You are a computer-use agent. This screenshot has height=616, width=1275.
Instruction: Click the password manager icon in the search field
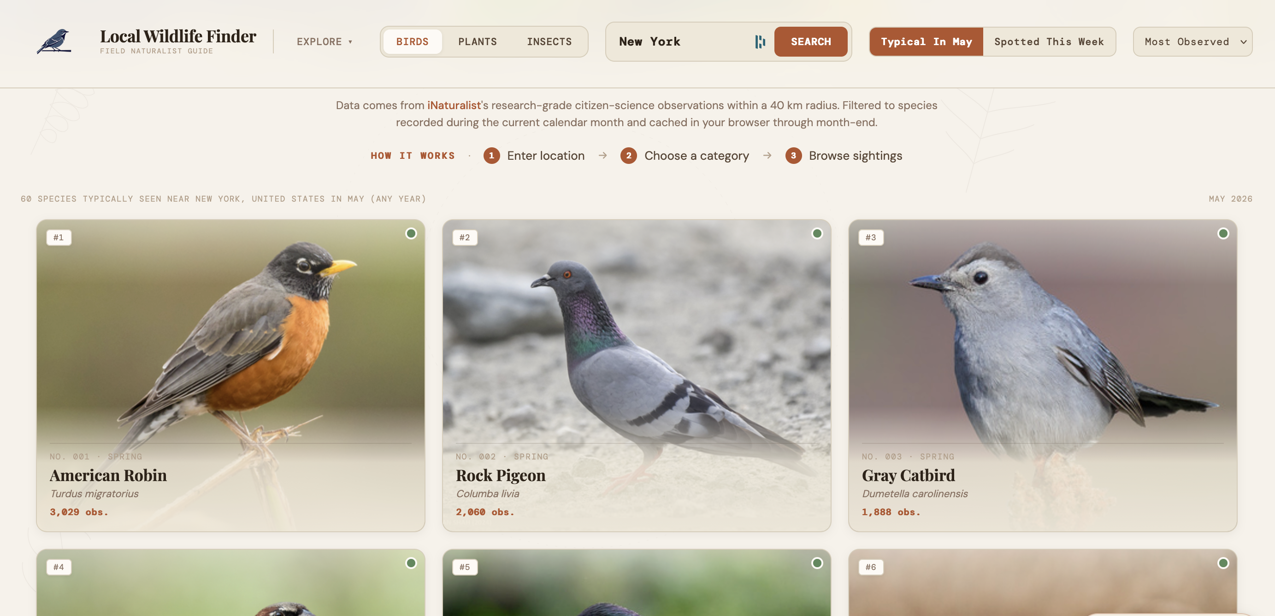pos(760,42)
